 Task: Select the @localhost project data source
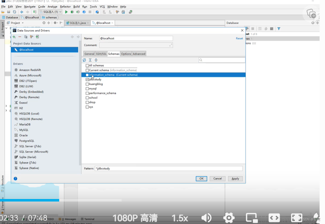45,50
